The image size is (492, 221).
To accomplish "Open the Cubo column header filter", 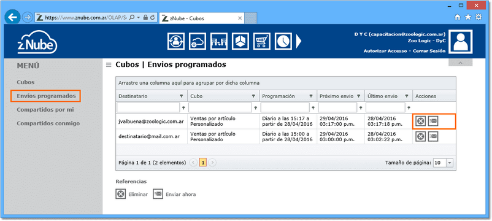I will point(253,96).
